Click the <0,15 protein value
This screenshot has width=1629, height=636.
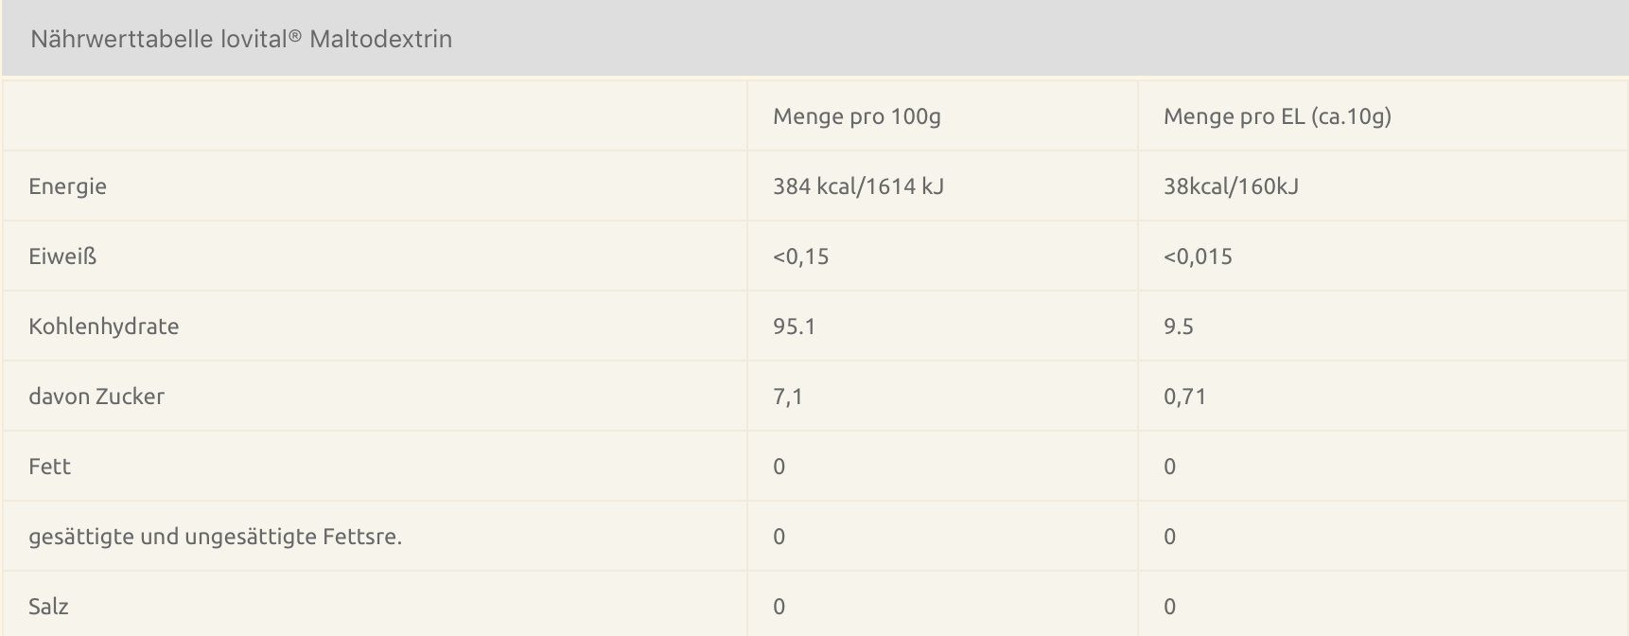801,256
